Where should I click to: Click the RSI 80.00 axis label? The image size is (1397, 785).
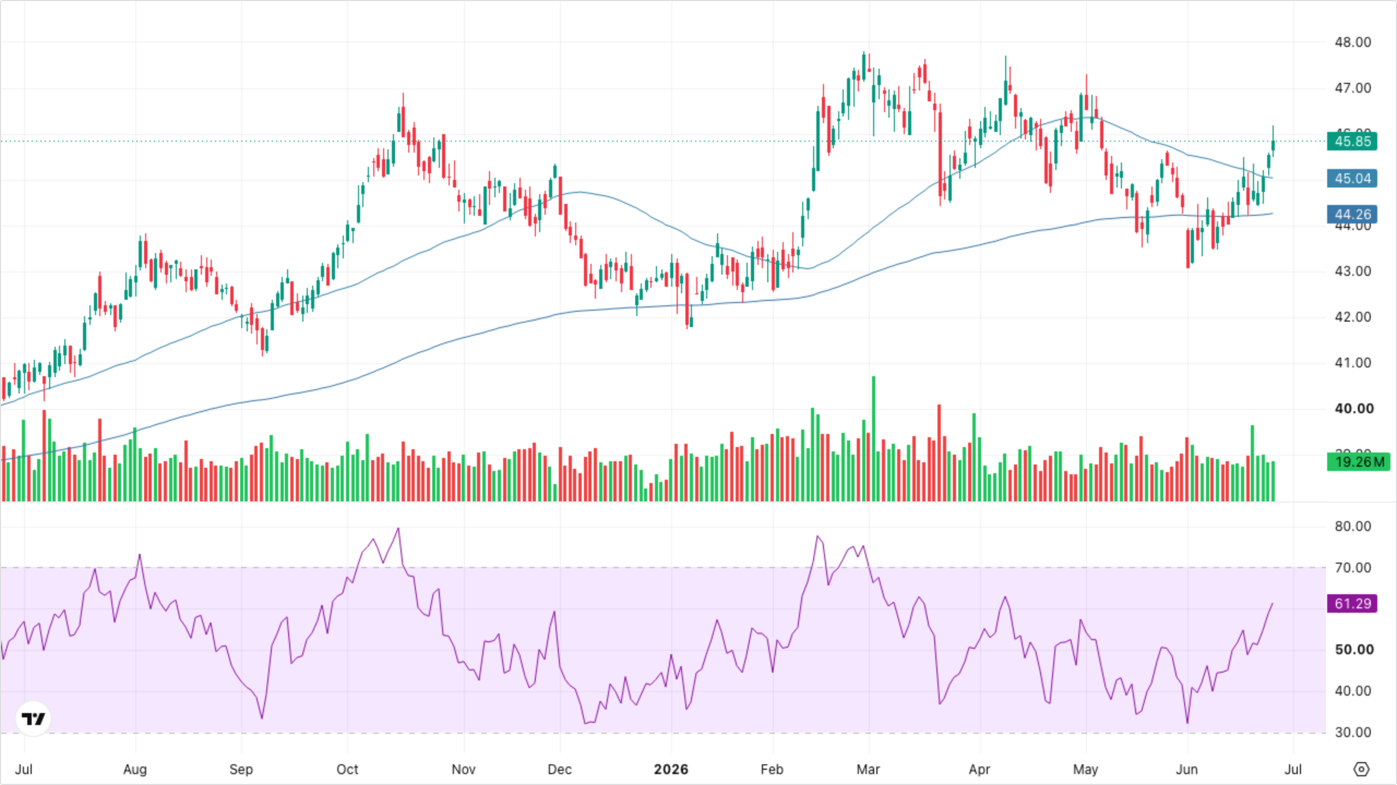[1353, 526]
